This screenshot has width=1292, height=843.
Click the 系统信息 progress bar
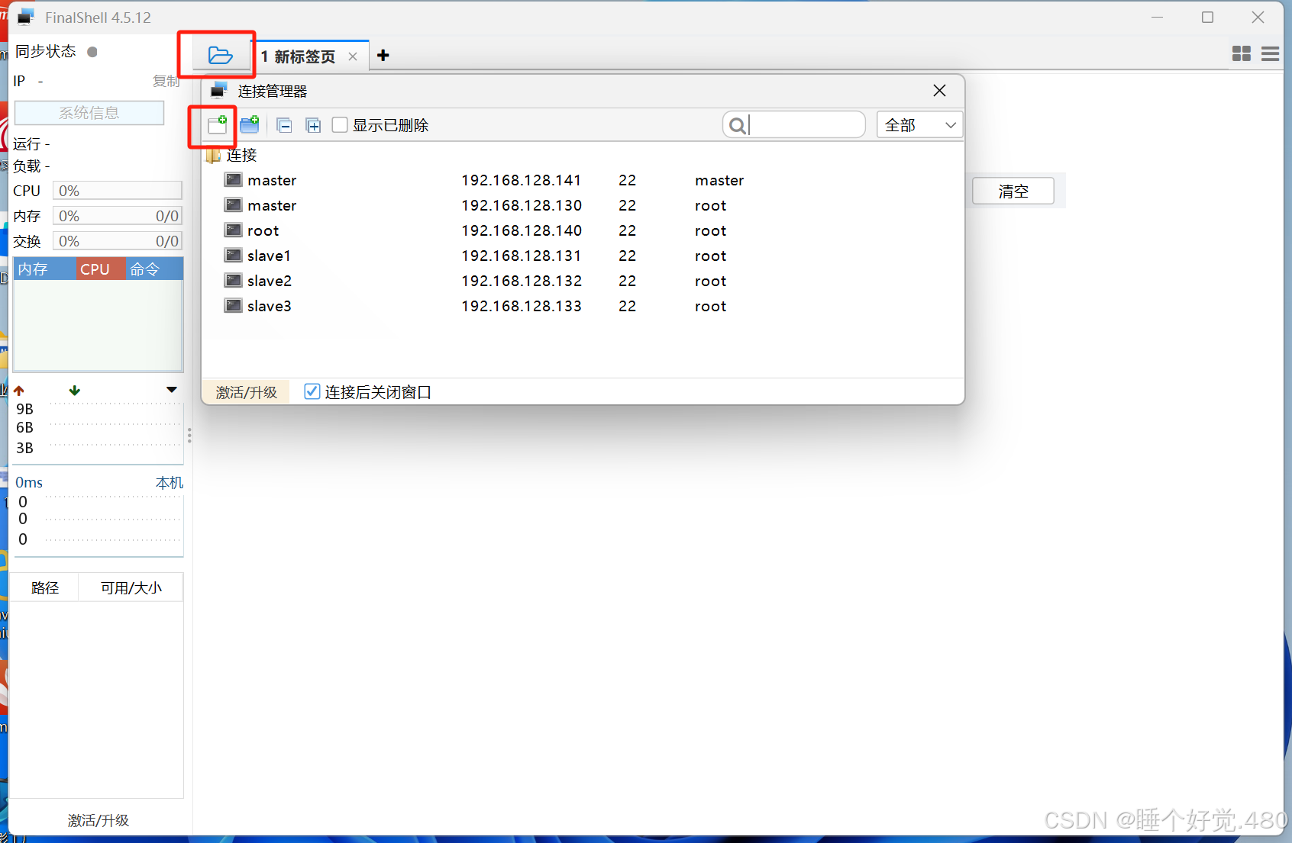(x=89, y=112)
